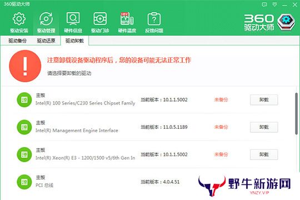The height and width of the screenshot is (200, 300).
Task: Click motherboard icon for Intel 100 Series Chipset
Action: [24, 99]
